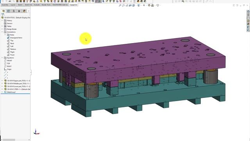
Task: Switch to the SOLIDWORKS Add-Ins tab
Action: [x=60, y=5]
